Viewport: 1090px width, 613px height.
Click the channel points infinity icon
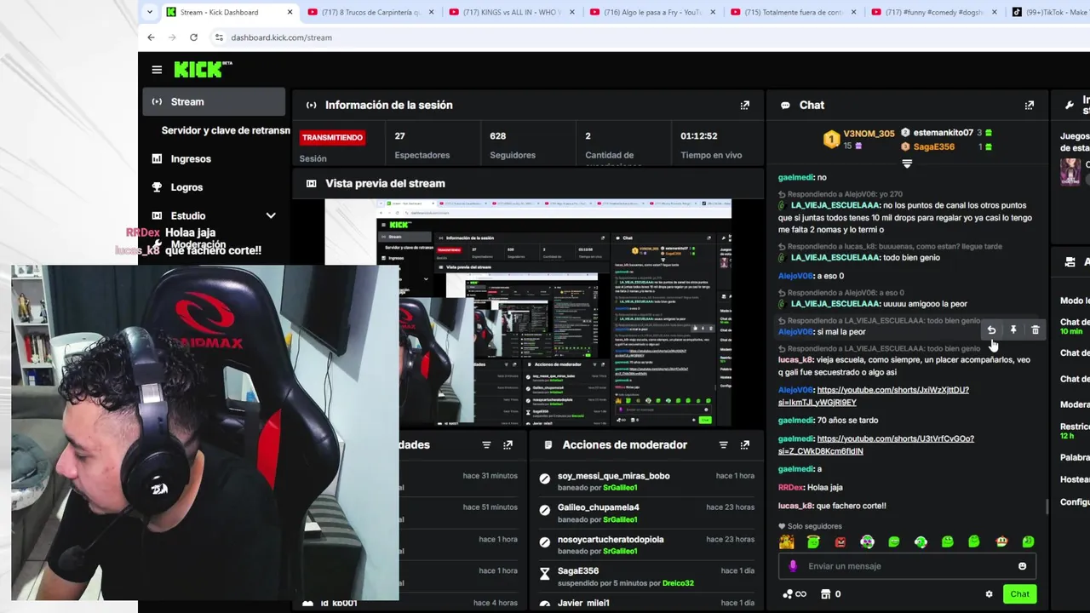click(794, 594)
